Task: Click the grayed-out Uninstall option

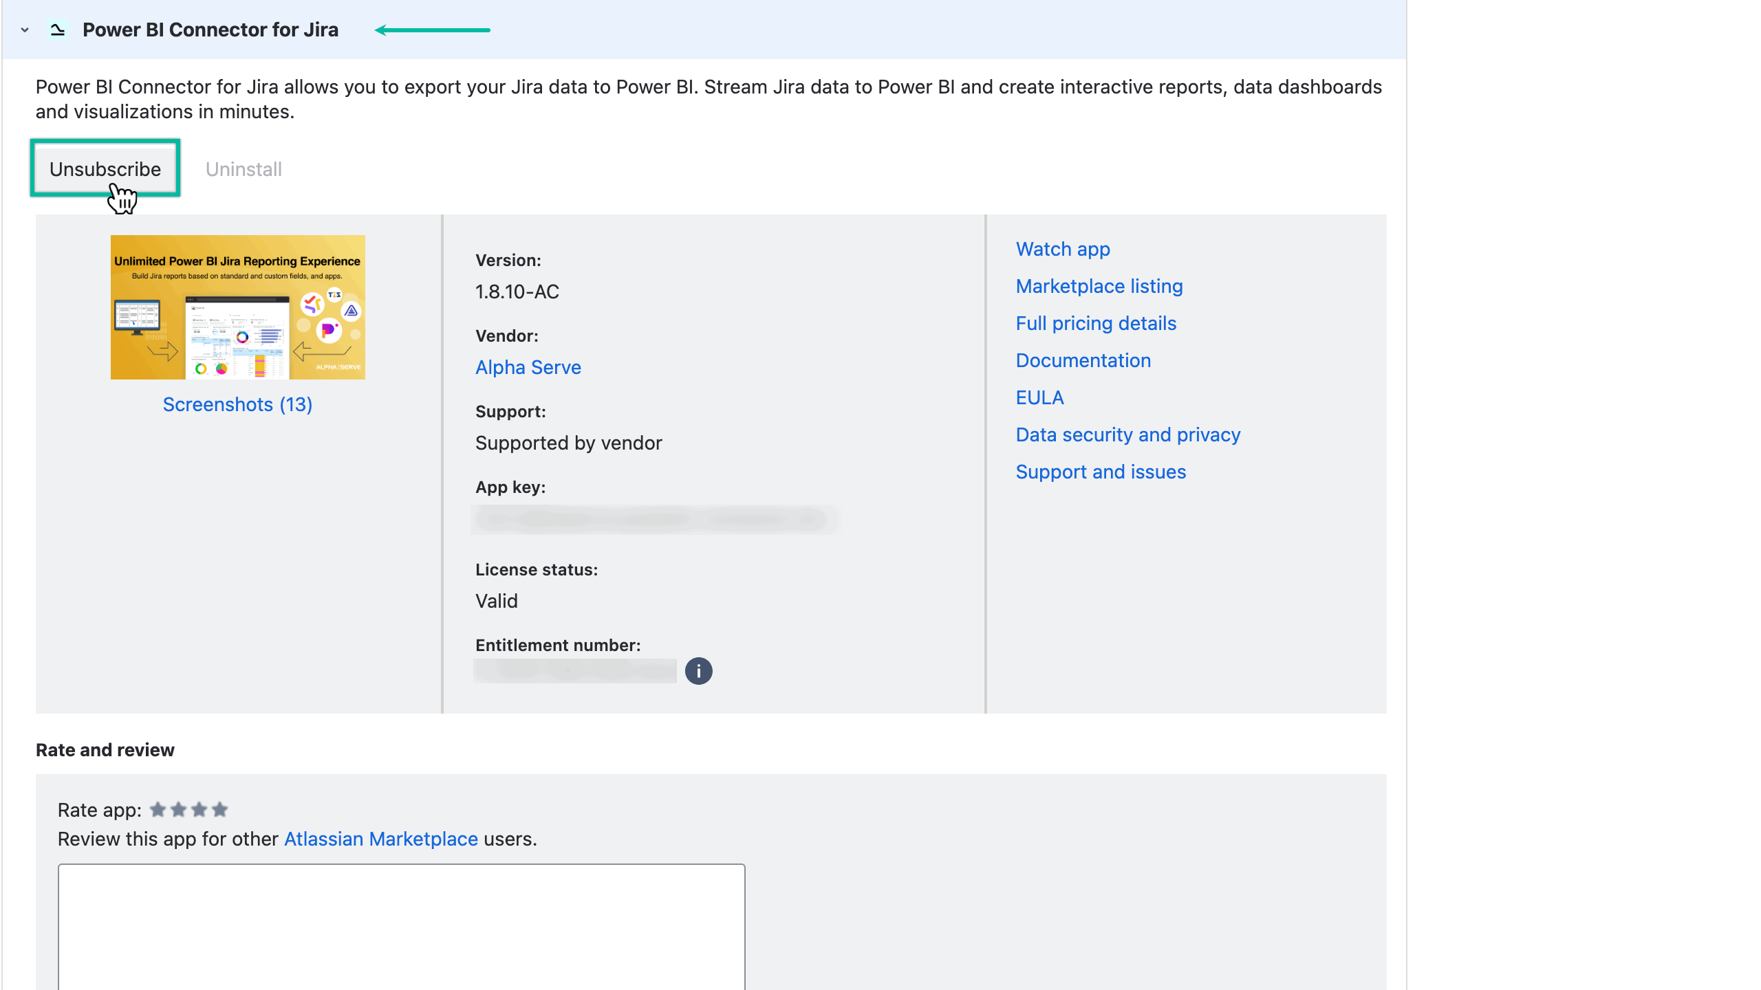Action: click(x=244, y=169)
